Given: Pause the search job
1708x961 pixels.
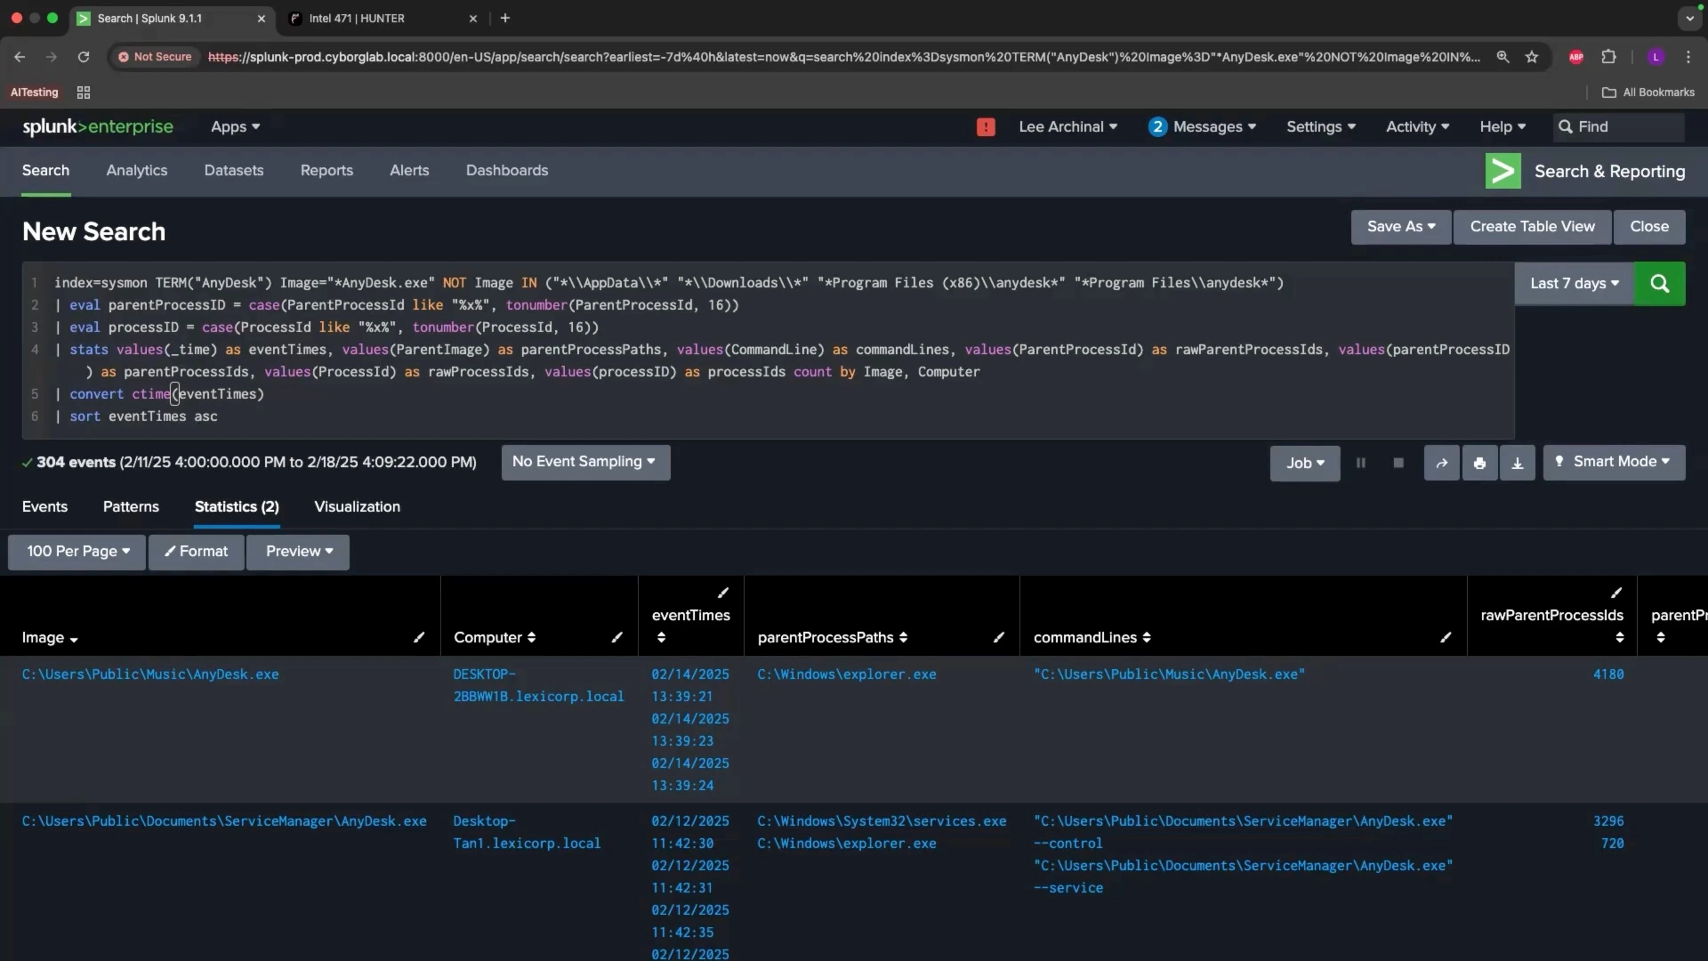Looking at the screenshot, I should click(x=1361, y=463).
